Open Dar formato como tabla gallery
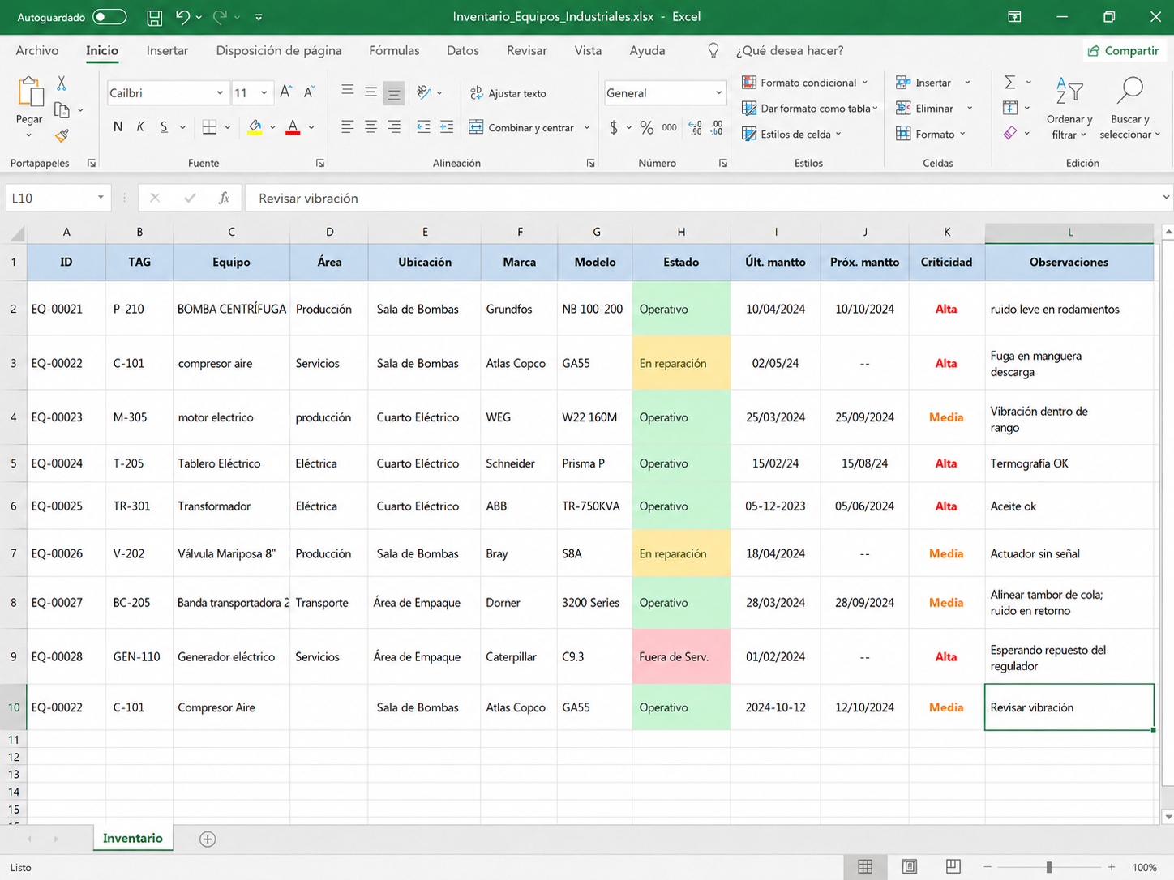Image resolution: width=1174 pixels, height=880 pixels. click(x=810, y=109)
